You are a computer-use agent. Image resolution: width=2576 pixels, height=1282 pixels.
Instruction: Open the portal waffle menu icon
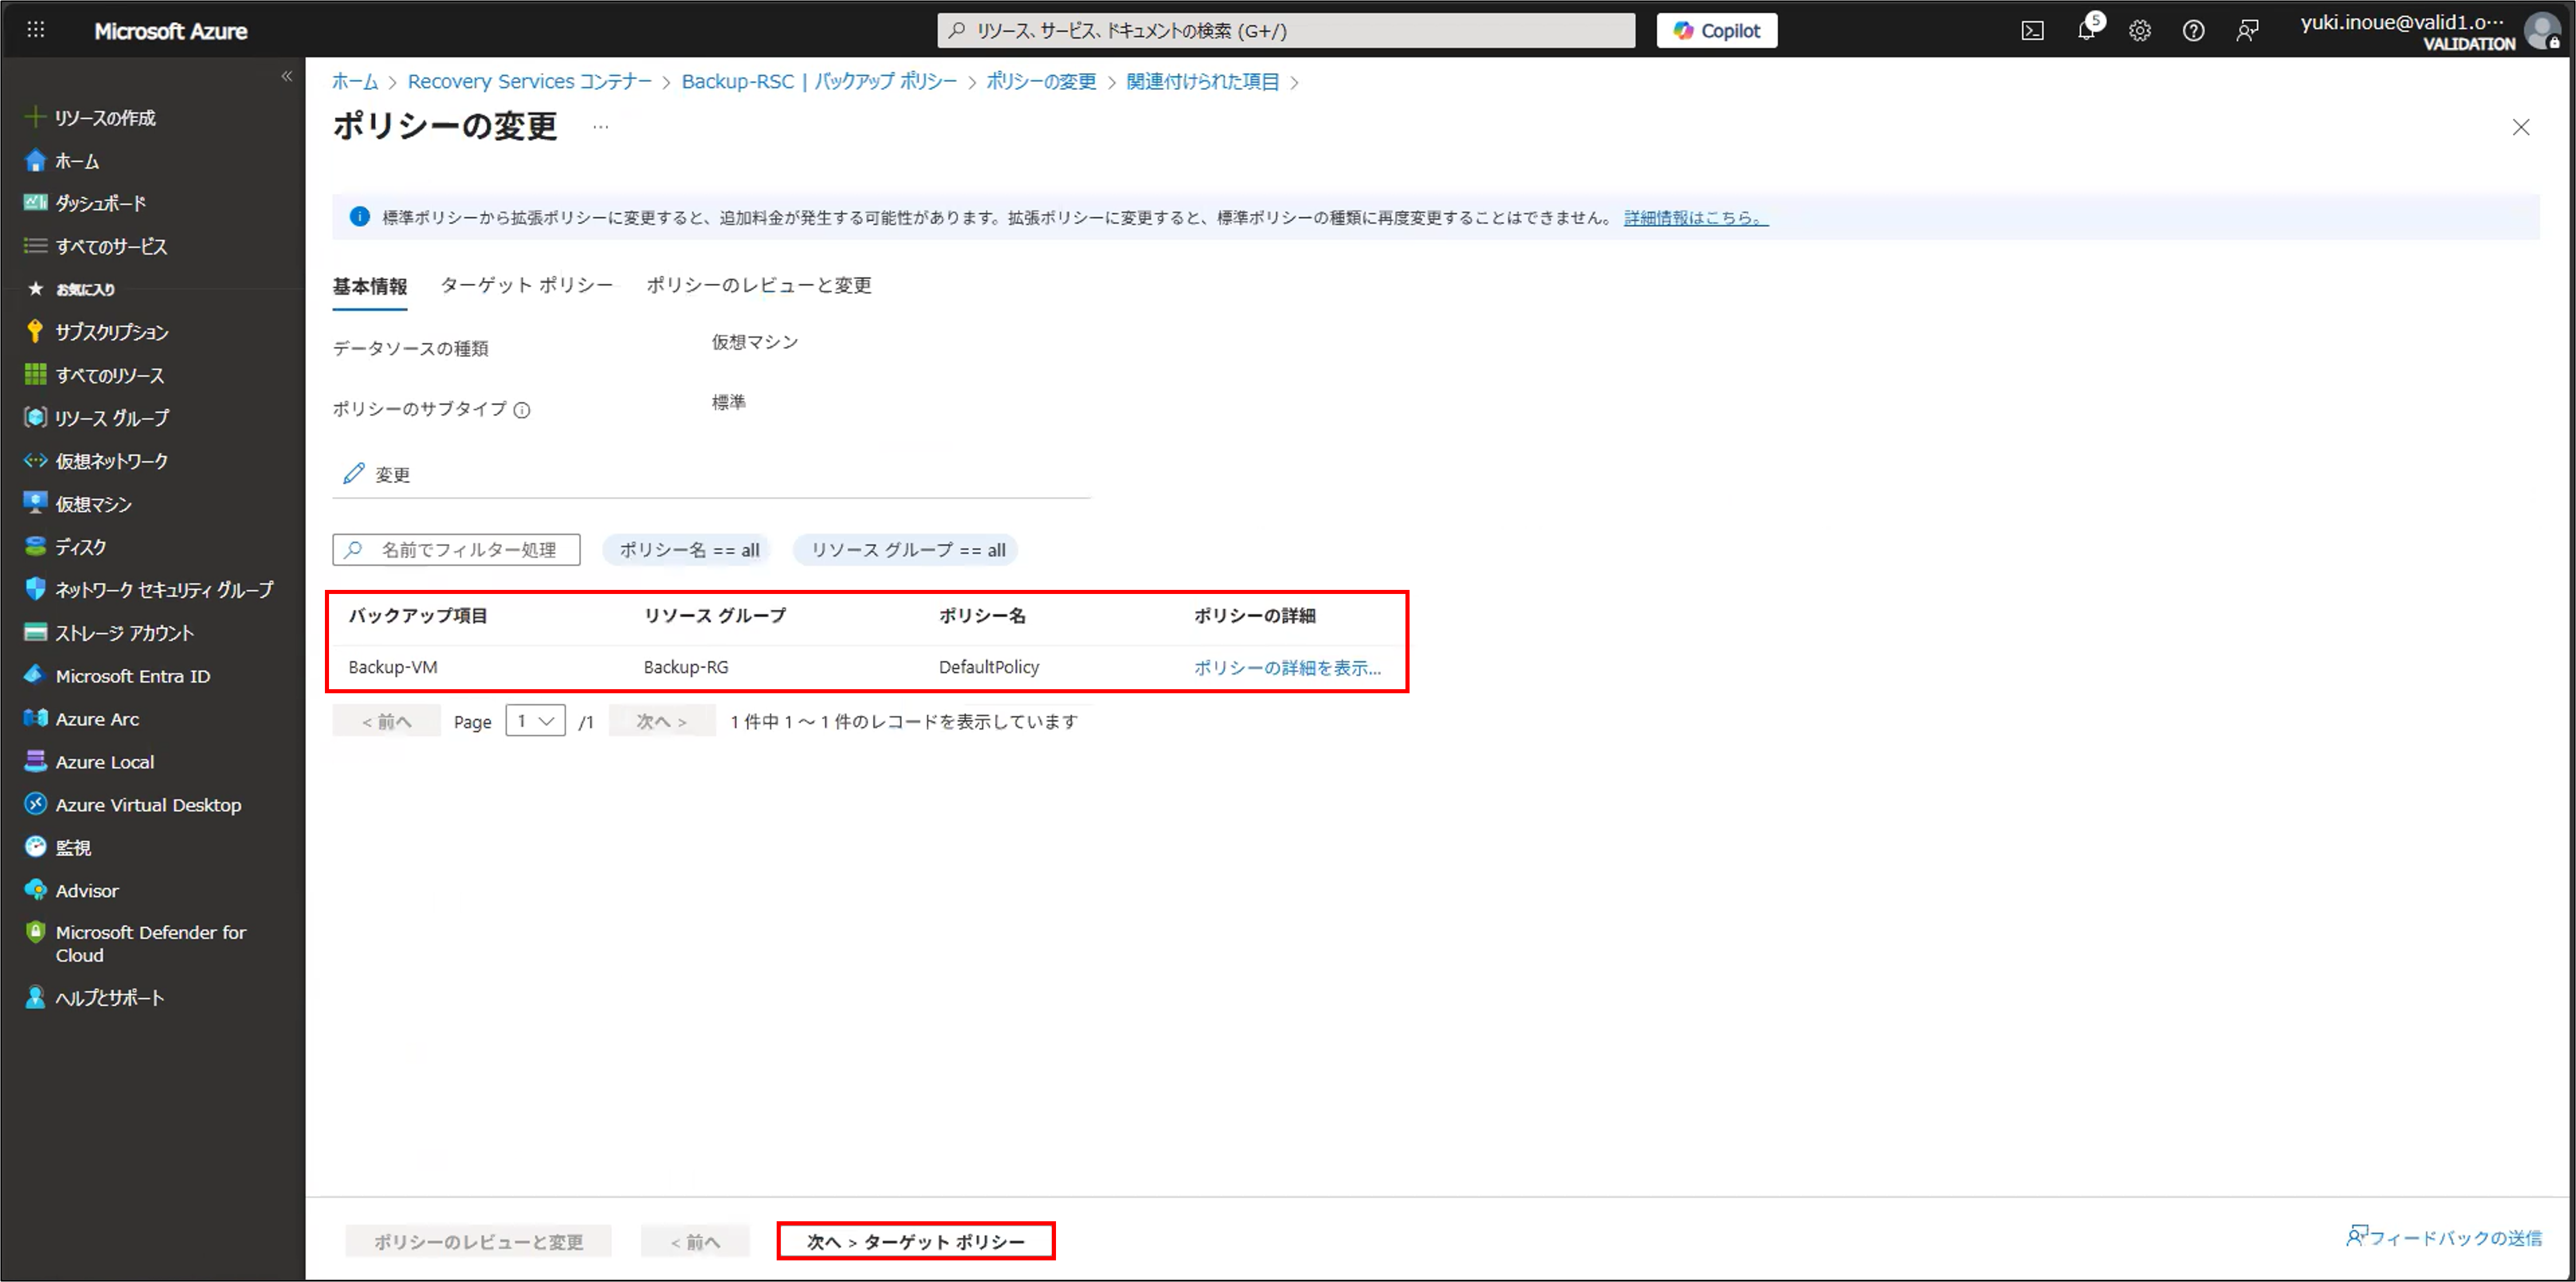click(x=36, y=30)
